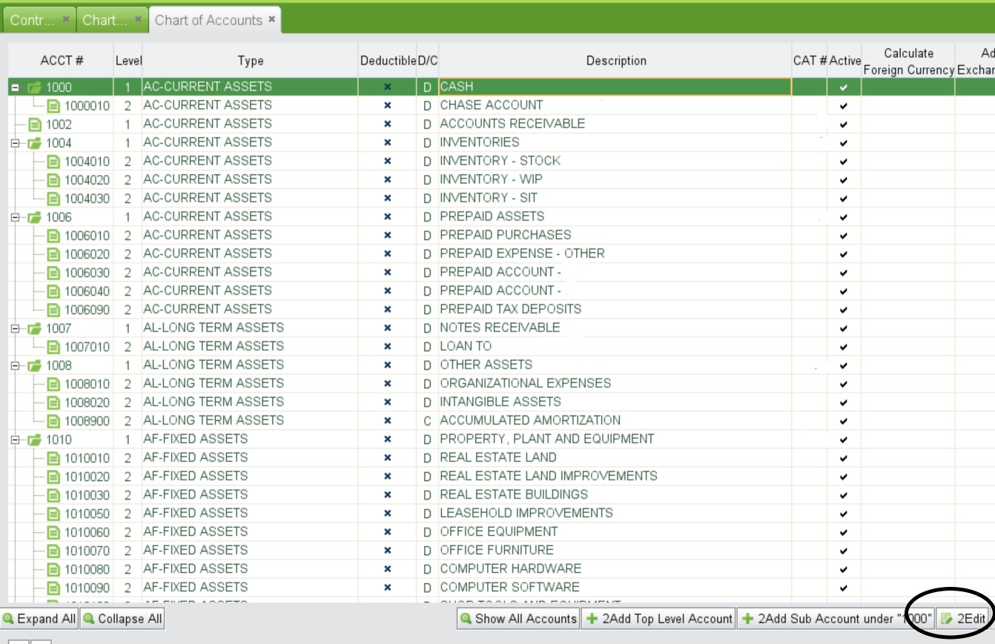Click the document icon for account 1002
The width and height of the screenshot is (995, 644).
coord(35,125)
